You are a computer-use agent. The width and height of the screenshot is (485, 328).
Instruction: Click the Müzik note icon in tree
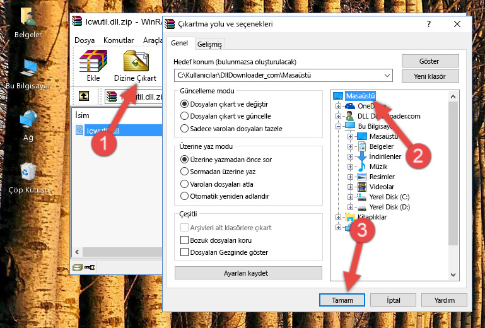(361, 167)
